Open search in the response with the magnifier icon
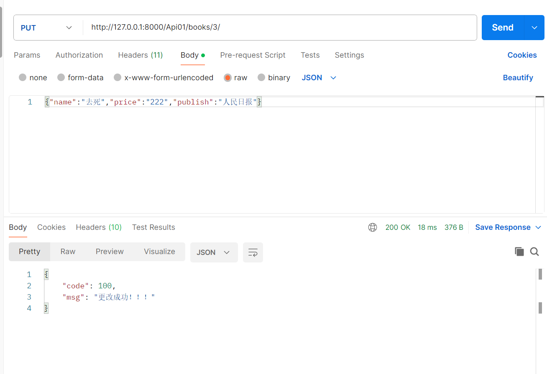Image resolution: width=547 pixels, height=374 pixels. [534, 252]
